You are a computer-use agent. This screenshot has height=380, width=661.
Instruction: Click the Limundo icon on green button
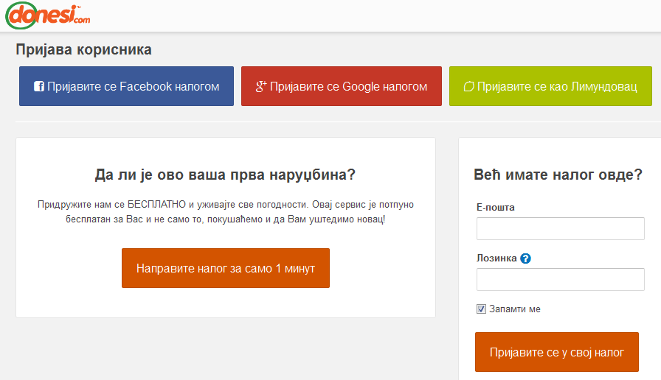tap(468, 86)
